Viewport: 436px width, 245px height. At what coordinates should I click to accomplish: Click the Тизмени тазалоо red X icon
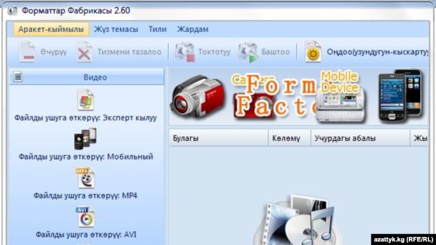(x=84, y=52)
